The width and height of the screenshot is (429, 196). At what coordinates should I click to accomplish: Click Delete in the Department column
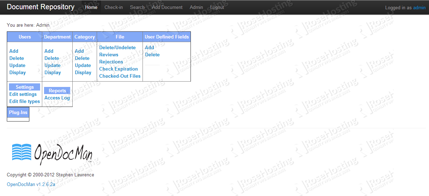coord(52,58)
